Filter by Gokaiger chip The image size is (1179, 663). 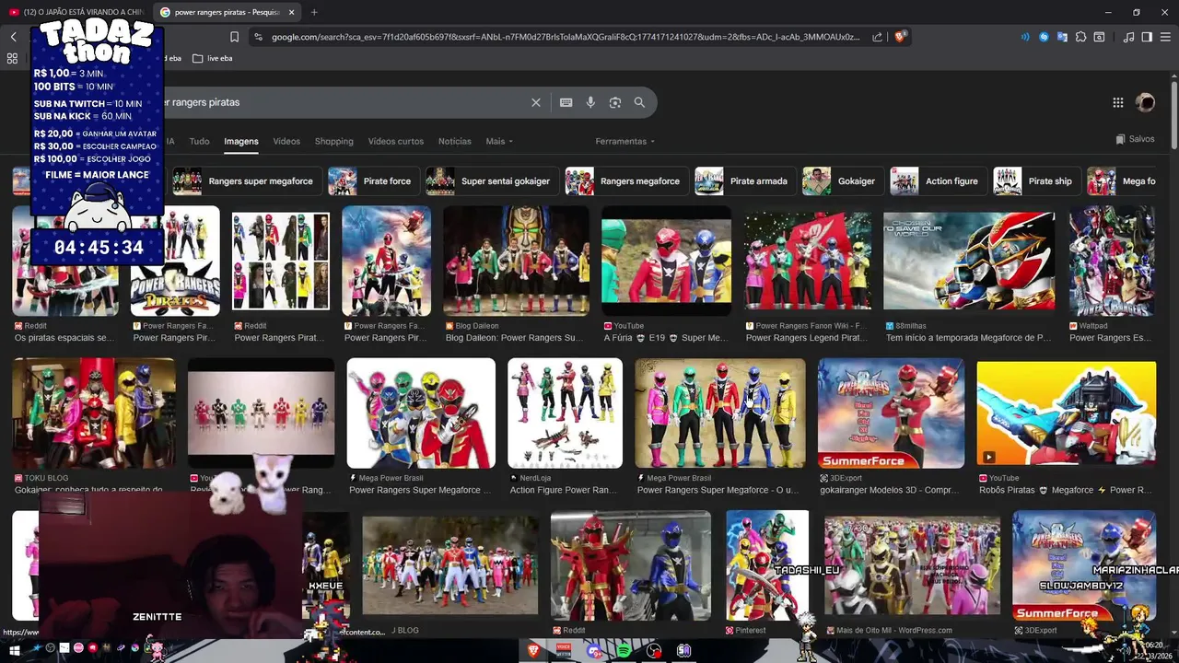click(843, 181)
